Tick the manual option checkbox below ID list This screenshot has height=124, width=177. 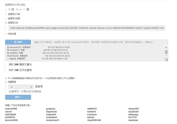click(x=6, y=34)
